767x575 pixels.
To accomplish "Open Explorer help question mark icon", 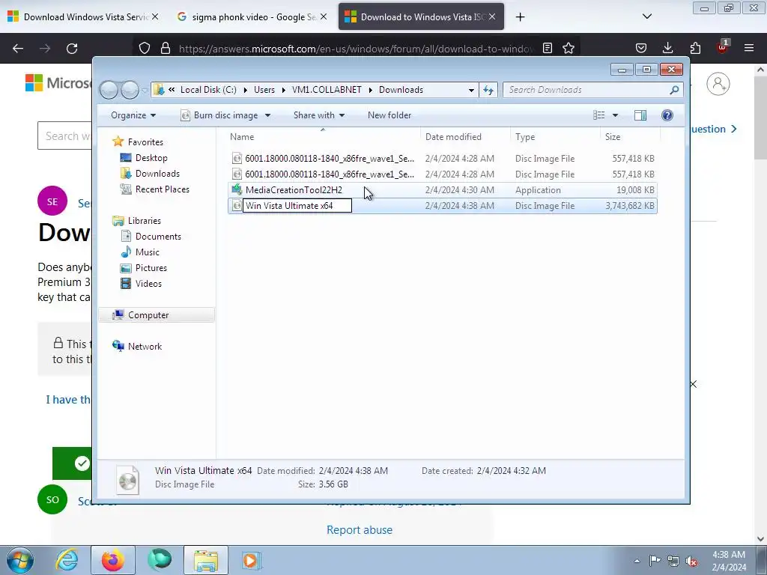I will (667, 115).
